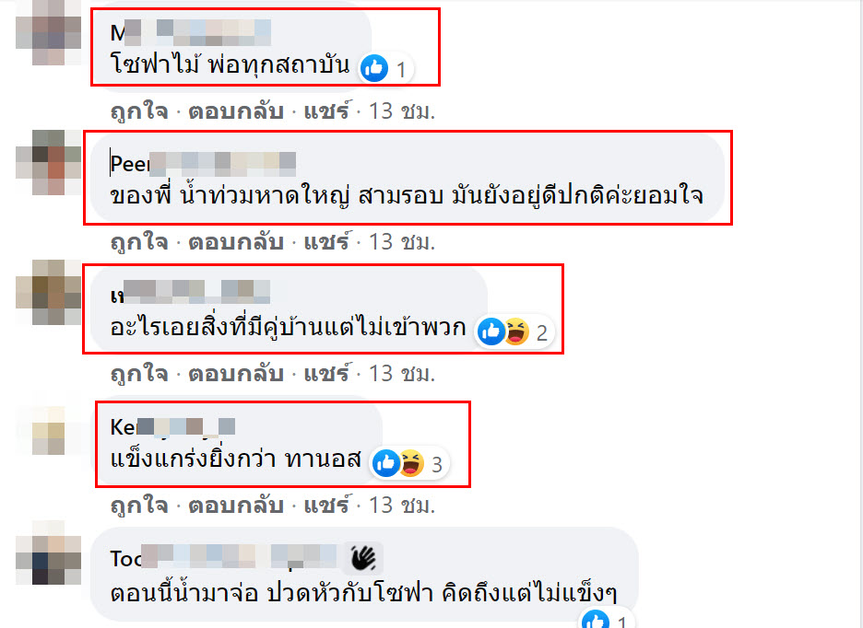Share the third comment with แชร์
Screen dimensions: 863x628
[326, 374]
